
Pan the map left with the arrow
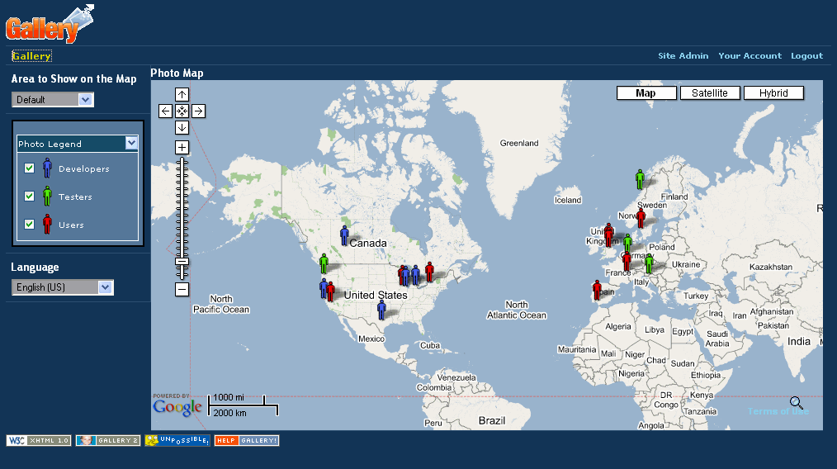coord(165,111)
